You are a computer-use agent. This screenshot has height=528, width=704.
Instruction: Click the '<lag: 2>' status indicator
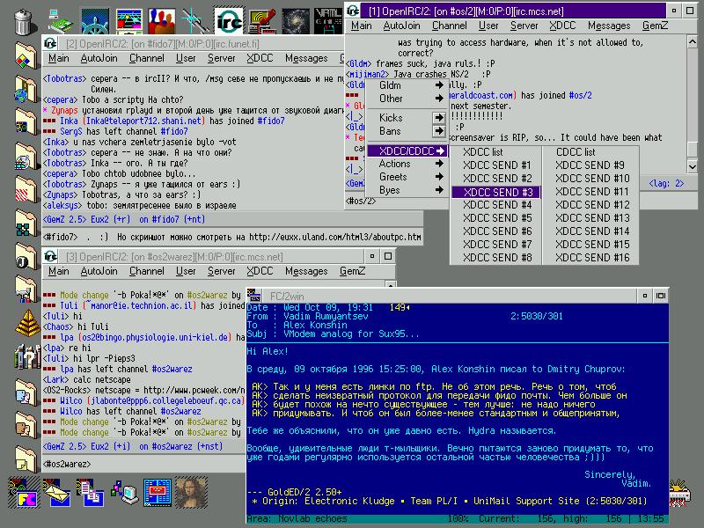pos(666,183)
